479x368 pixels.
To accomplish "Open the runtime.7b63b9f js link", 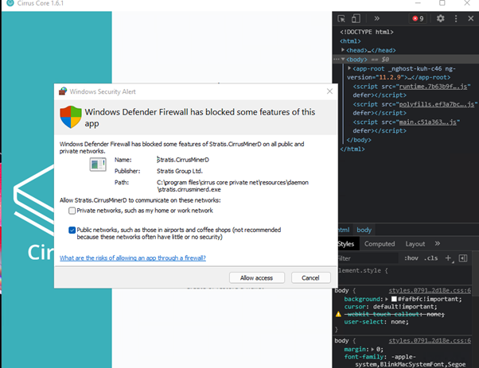I will click(x=433, y=87).
